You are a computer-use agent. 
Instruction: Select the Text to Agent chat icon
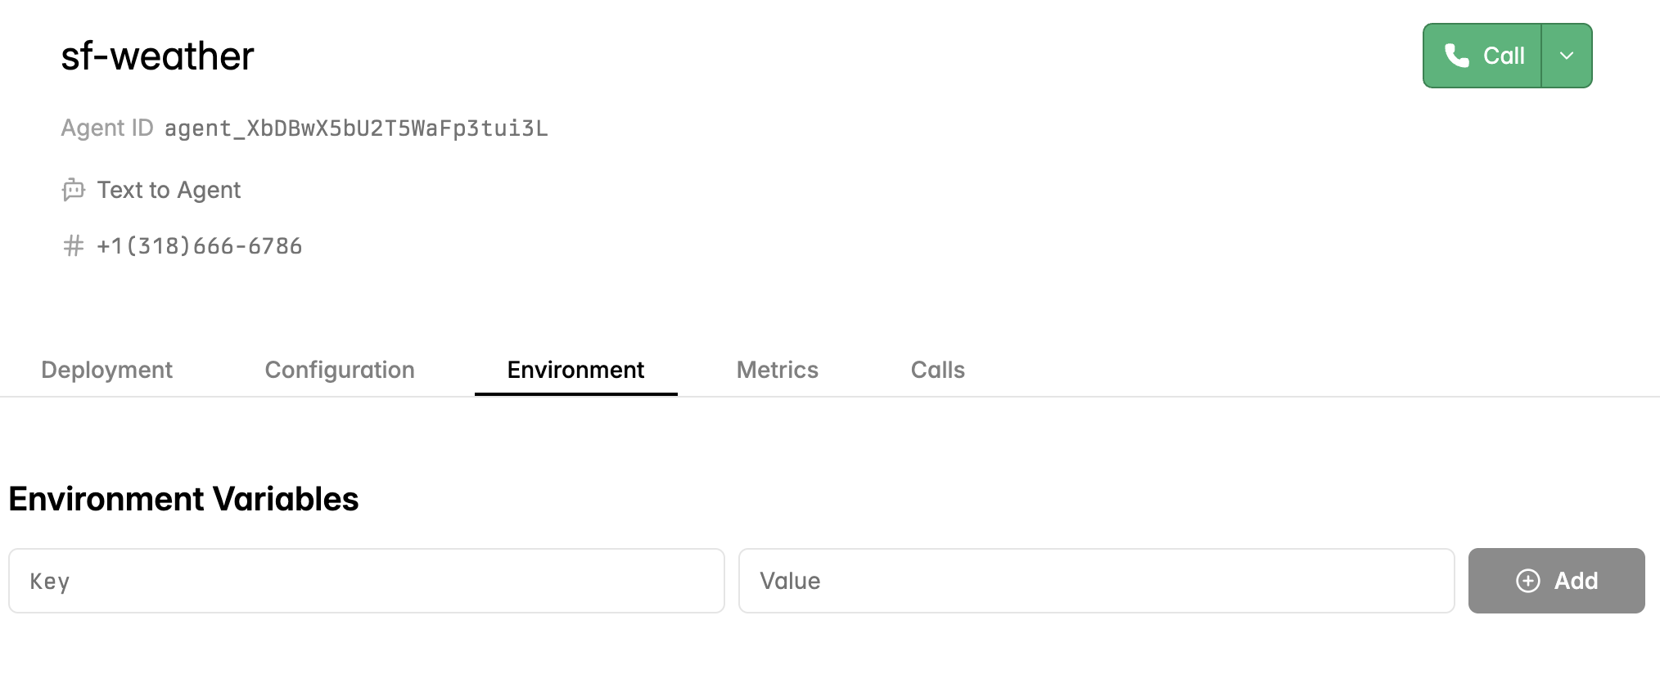pyautogui.click(x=74, y=190)
